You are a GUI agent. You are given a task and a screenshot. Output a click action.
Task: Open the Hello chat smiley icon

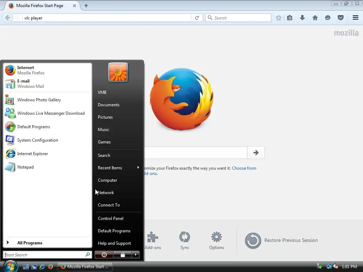(328, 18)
